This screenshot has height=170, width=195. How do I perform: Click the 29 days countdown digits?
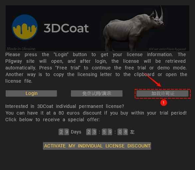pos(64,132)
